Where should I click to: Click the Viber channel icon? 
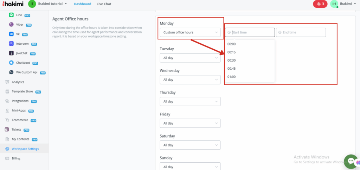click(x=12, y=25)
